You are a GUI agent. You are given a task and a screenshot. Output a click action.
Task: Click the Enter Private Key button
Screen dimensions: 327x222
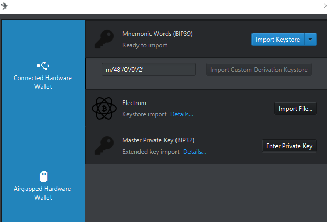point(289,146)
